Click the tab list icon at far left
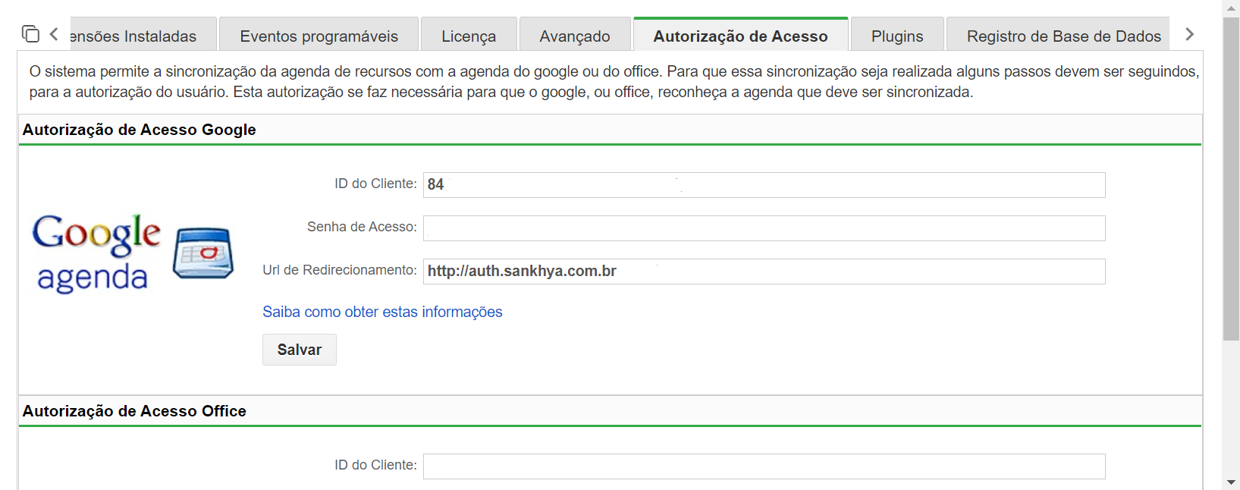Screen dimensions: 1240x490 point(30,34)
